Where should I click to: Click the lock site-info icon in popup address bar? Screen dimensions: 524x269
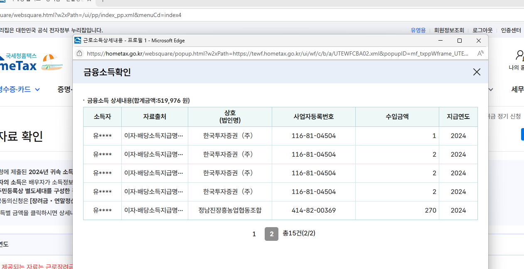[x=79, y=53]
